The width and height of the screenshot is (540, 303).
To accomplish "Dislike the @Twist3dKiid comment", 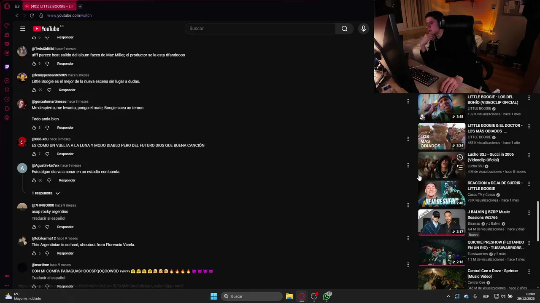I will [47, 64].
